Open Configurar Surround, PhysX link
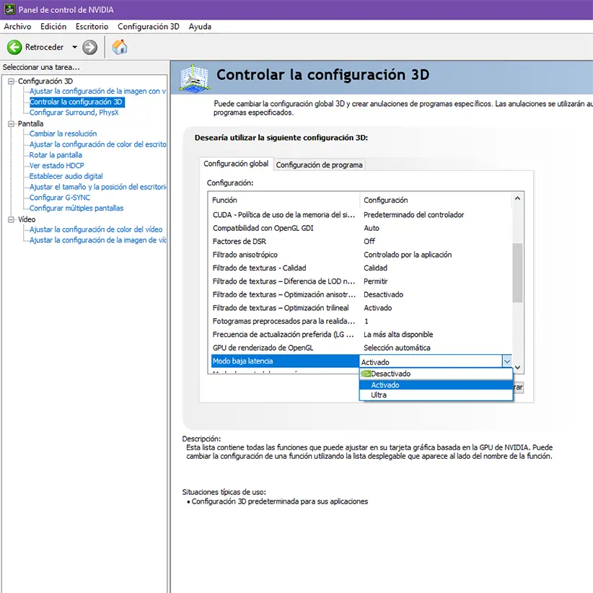The width and height of the screenshot is (593, 593). [x=74, y=113]
